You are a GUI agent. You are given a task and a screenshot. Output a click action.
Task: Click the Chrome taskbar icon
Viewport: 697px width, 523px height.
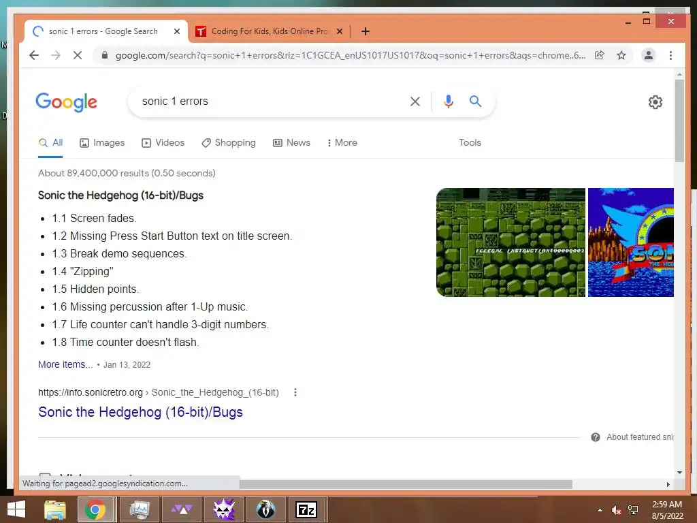point(95,509)
